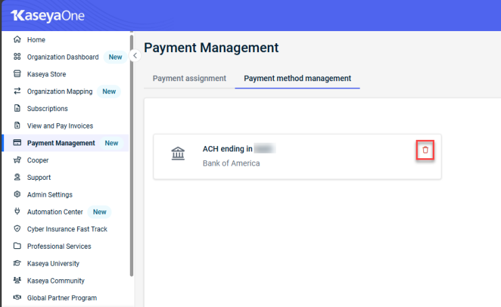Viewport: 501px width, 307px height.
Task: Click the Organization Dashboard grid icon
Action: 18,57
